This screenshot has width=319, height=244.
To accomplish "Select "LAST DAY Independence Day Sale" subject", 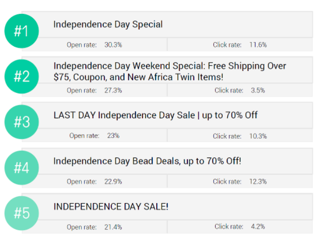I will [x=155, y=115].
